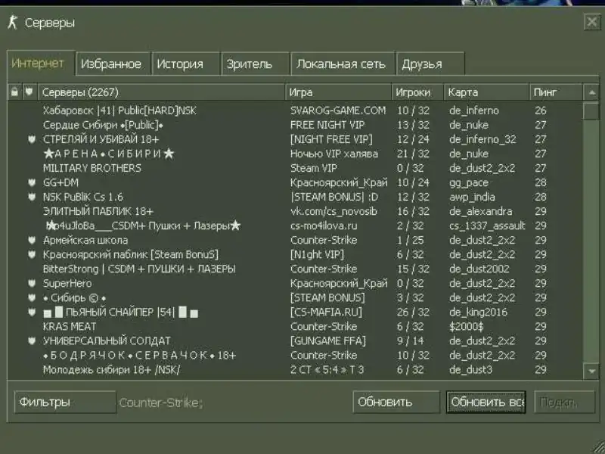This screenshot has width=605, height=454.
Task: Click SVAROG-GAME.COM game cell
Action: pyautogui.click(x=338, y=110)
